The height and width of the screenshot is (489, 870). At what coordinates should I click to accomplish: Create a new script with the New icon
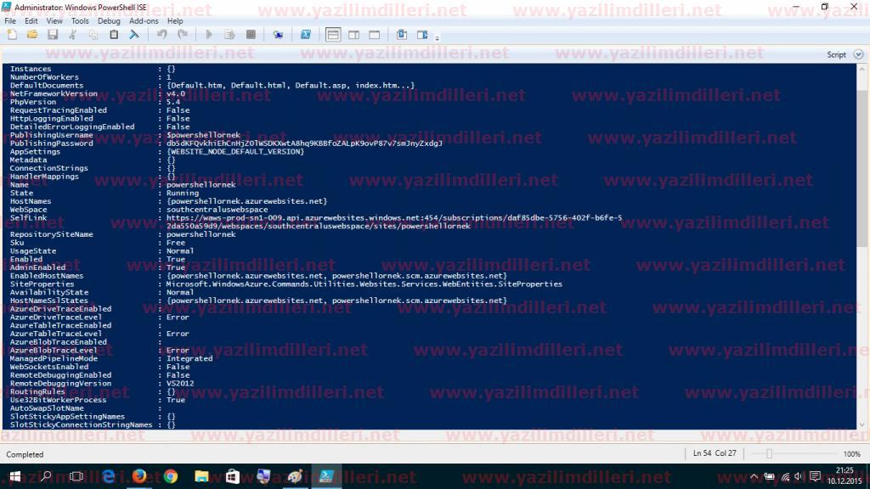tap(12, 35)
